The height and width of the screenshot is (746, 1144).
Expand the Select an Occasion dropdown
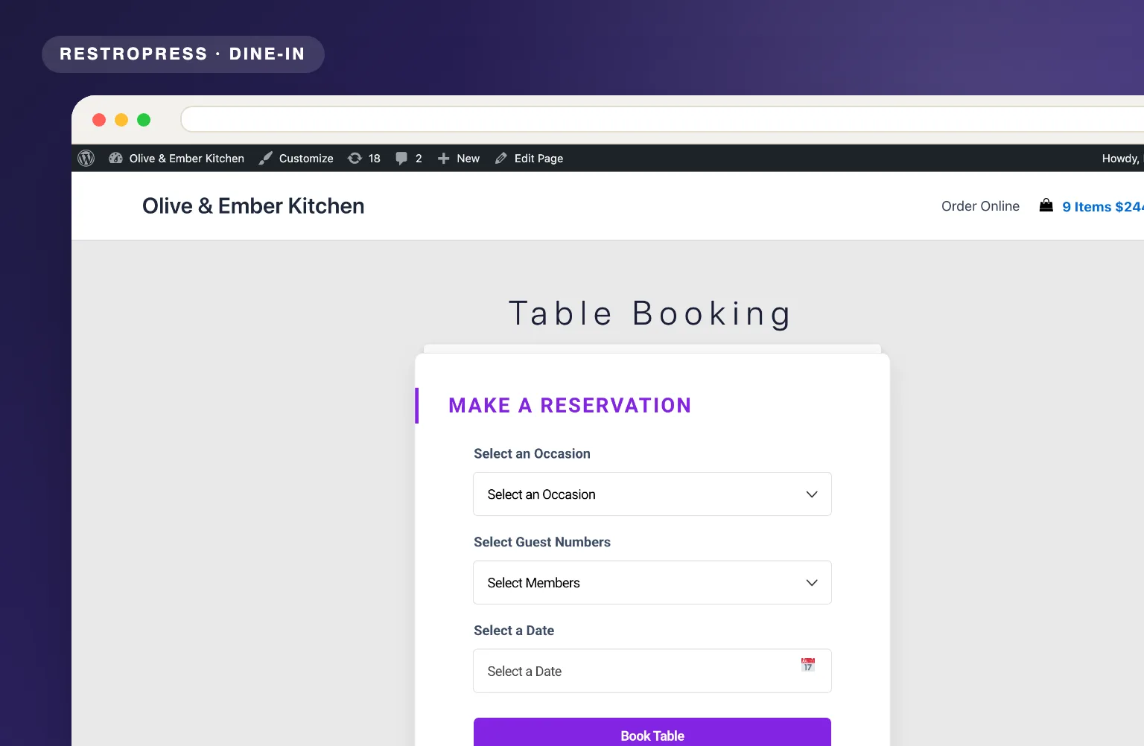pos(652,494)
